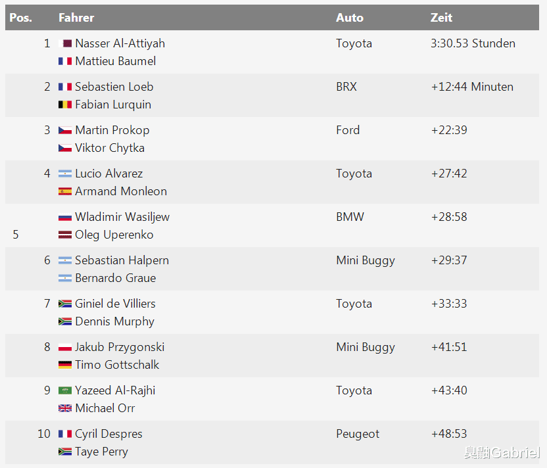This screenshot has height=468, width=547.
Task: Click the UK flag beside Michael Orr
Action: click(65, 408)
